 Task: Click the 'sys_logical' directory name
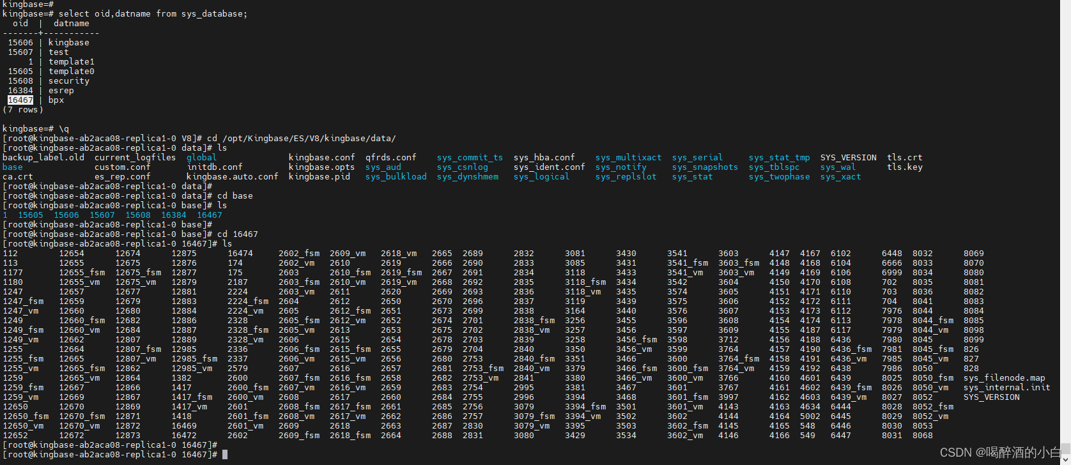coord(542,177)
